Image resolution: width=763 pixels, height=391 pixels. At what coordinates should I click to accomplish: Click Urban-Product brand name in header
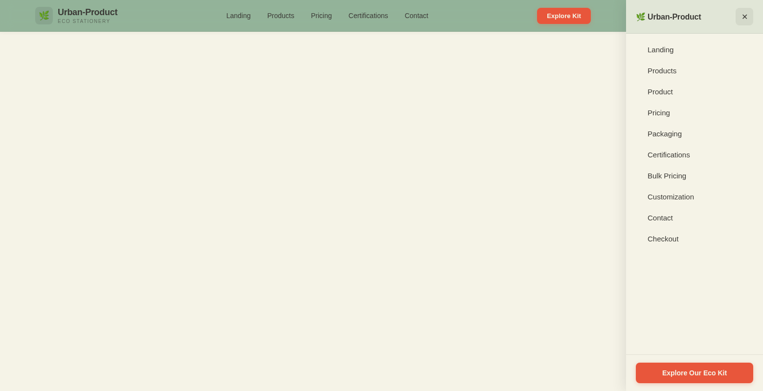[88, 12]
